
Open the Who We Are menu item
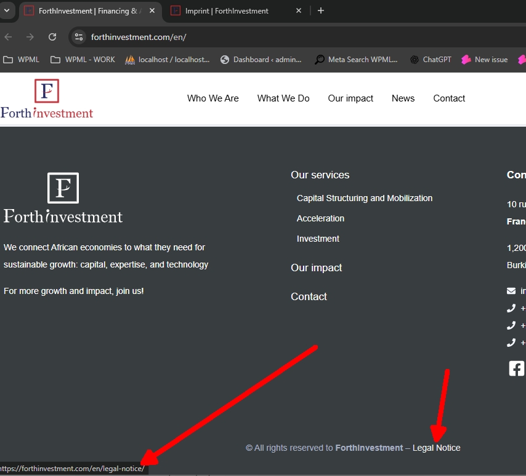(x=212, y=98)
